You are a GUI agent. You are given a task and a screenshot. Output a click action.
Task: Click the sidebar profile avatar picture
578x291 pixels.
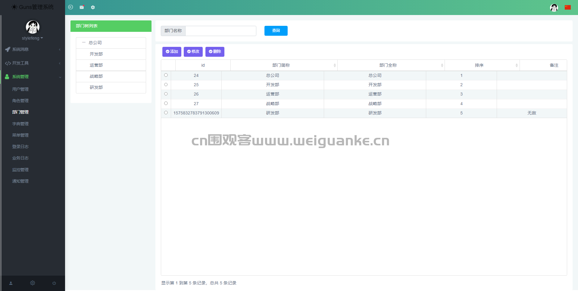tap(33, 27)
